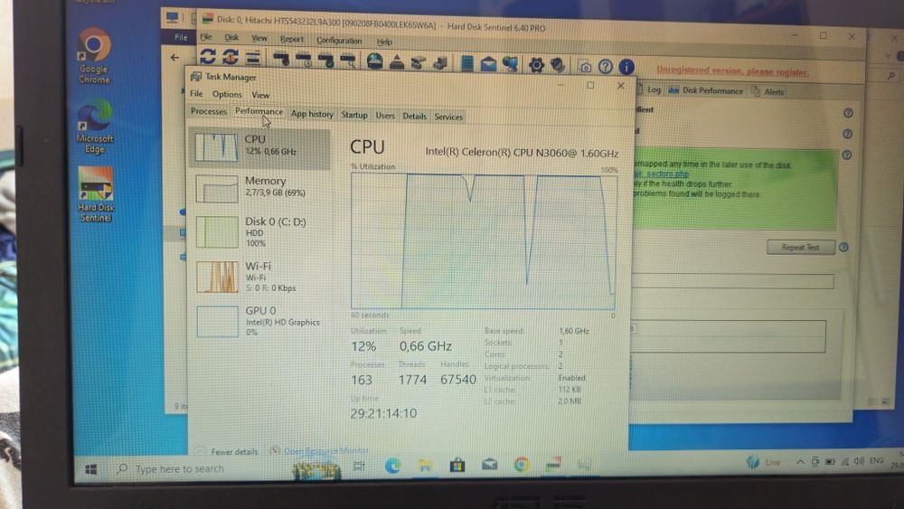
Task: Click the question mark help icon in toolbar
Action: tap(606, 67)
